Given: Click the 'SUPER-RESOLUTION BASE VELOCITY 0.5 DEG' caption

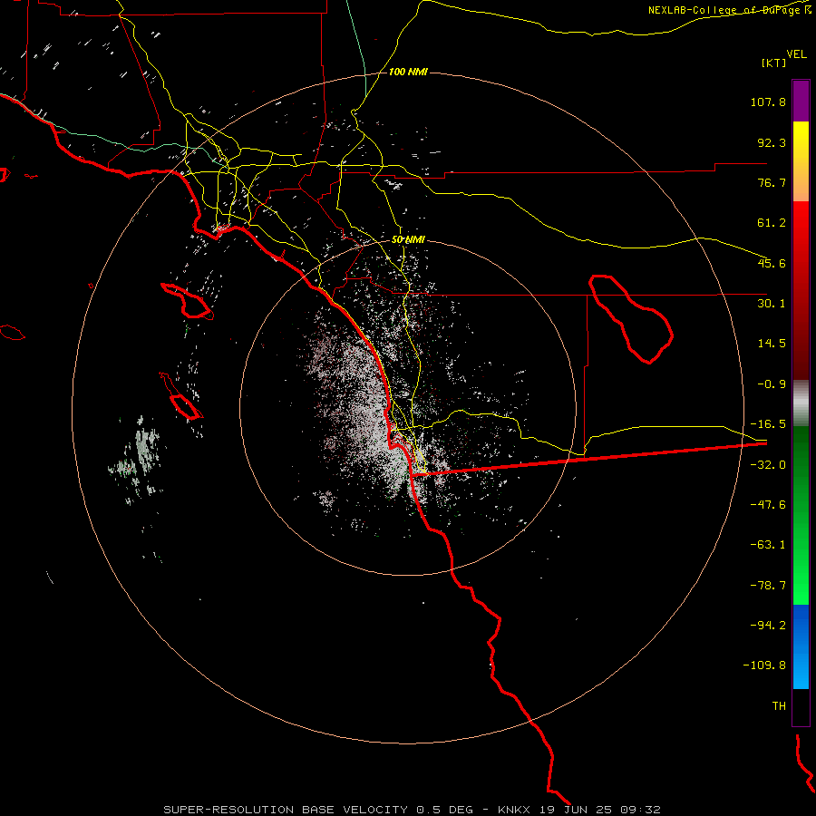Looking at the screenshot, I should tap(318, 810).
